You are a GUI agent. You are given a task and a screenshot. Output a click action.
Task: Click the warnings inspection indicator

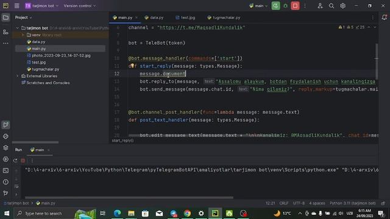351,27
